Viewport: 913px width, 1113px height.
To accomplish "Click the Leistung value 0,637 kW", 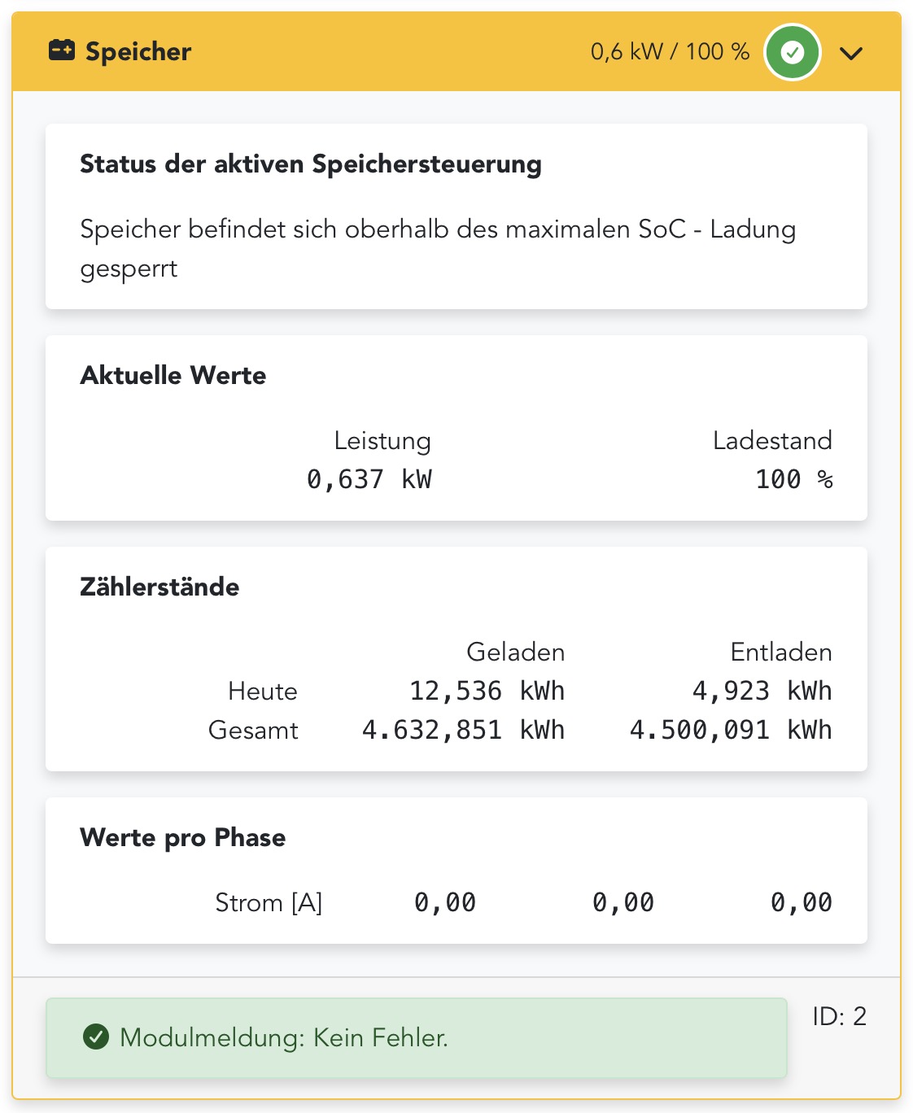I will (x=369, y=479).
